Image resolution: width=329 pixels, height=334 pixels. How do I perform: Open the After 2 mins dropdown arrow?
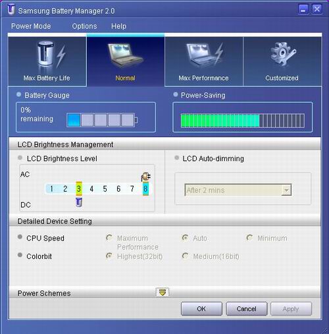coord(286,190)
